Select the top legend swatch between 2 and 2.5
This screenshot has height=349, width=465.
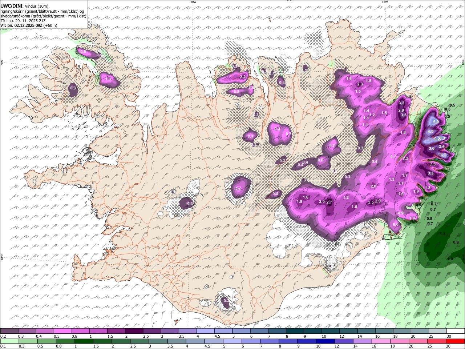coord(134,331)
